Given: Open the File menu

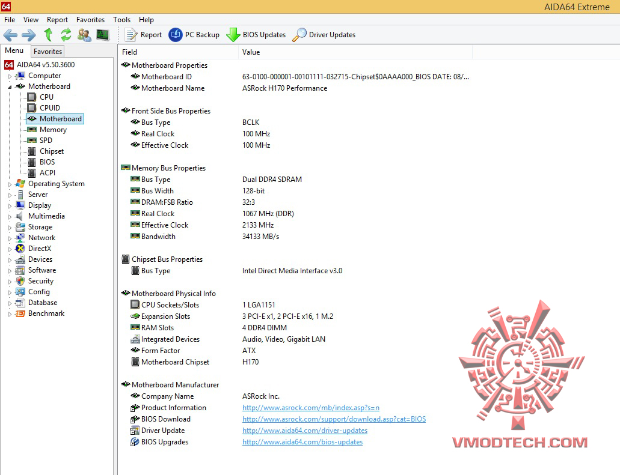Looking at the screenshot, I should 10,20.
